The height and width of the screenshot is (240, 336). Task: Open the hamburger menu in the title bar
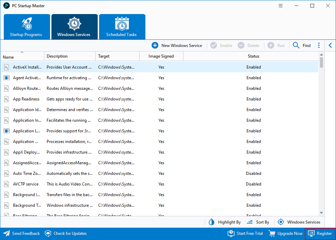point(280,6)
